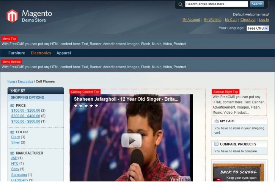Play the Shaheen Jafargholi video

(x=131, y=141)
